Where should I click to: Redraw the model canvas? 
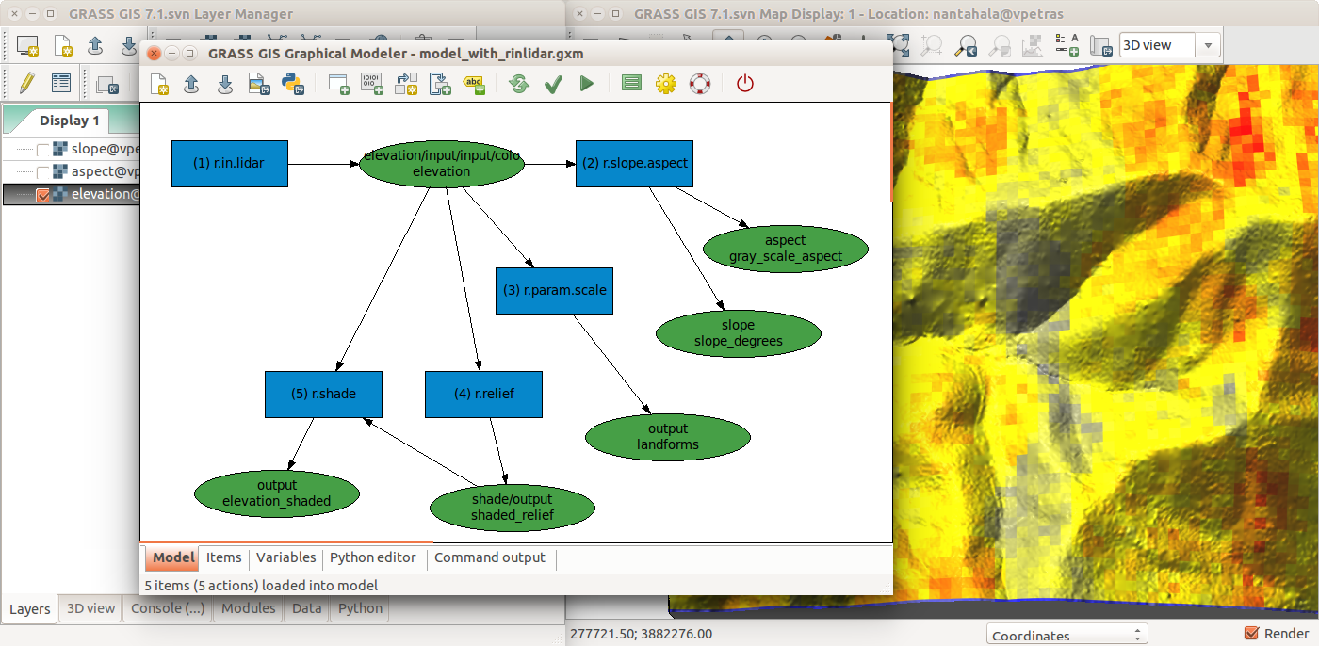(519, 84)
